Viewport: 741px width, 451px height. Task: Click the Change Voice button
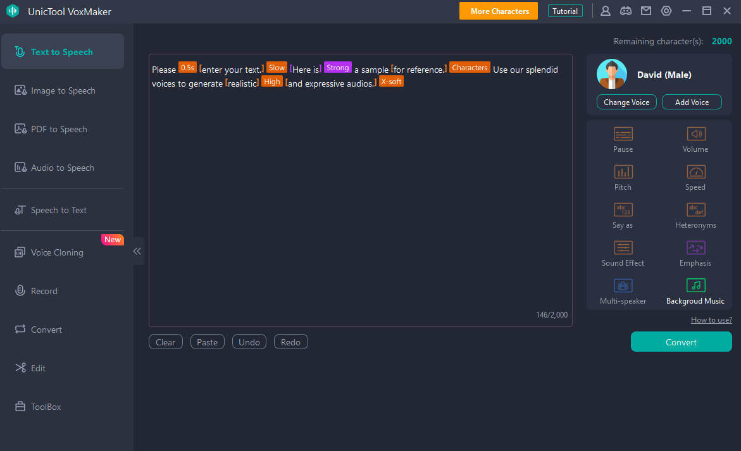point(626,102)
